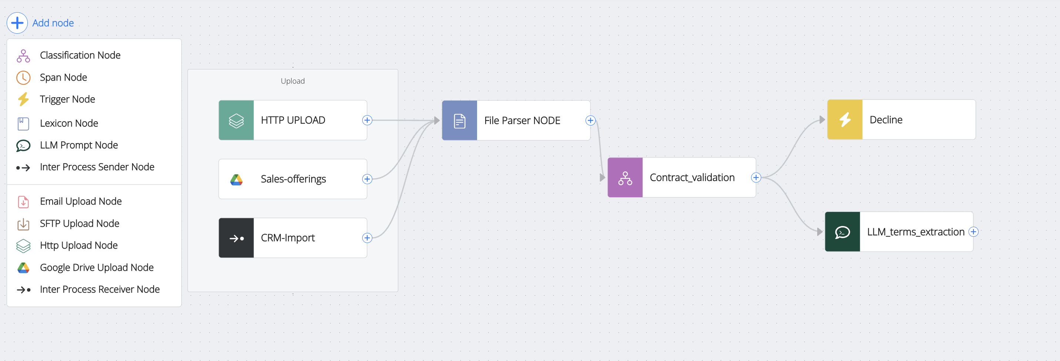Select Google Drive Upload Node entry
The image size is (1060, 361).
point(96,268)
